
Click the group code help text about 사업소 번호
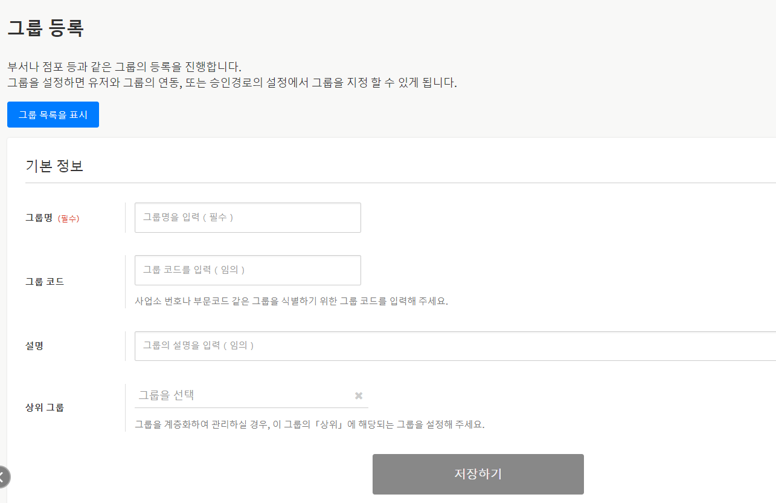(291, 301)
